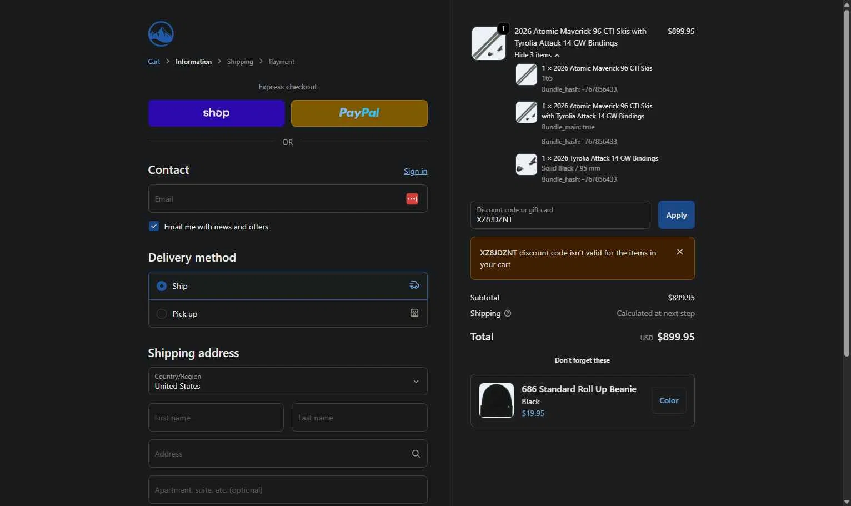851x506 pixels.
Task: Click the $19.95 beanie price
Action: click(533, 413)
